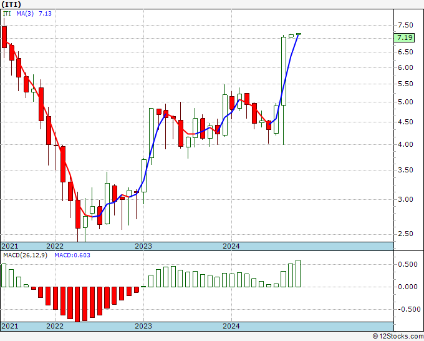Click the 5.50 price axis label
Image resolution: width=424 pixels, height=341 pixels.
(405, 84)
